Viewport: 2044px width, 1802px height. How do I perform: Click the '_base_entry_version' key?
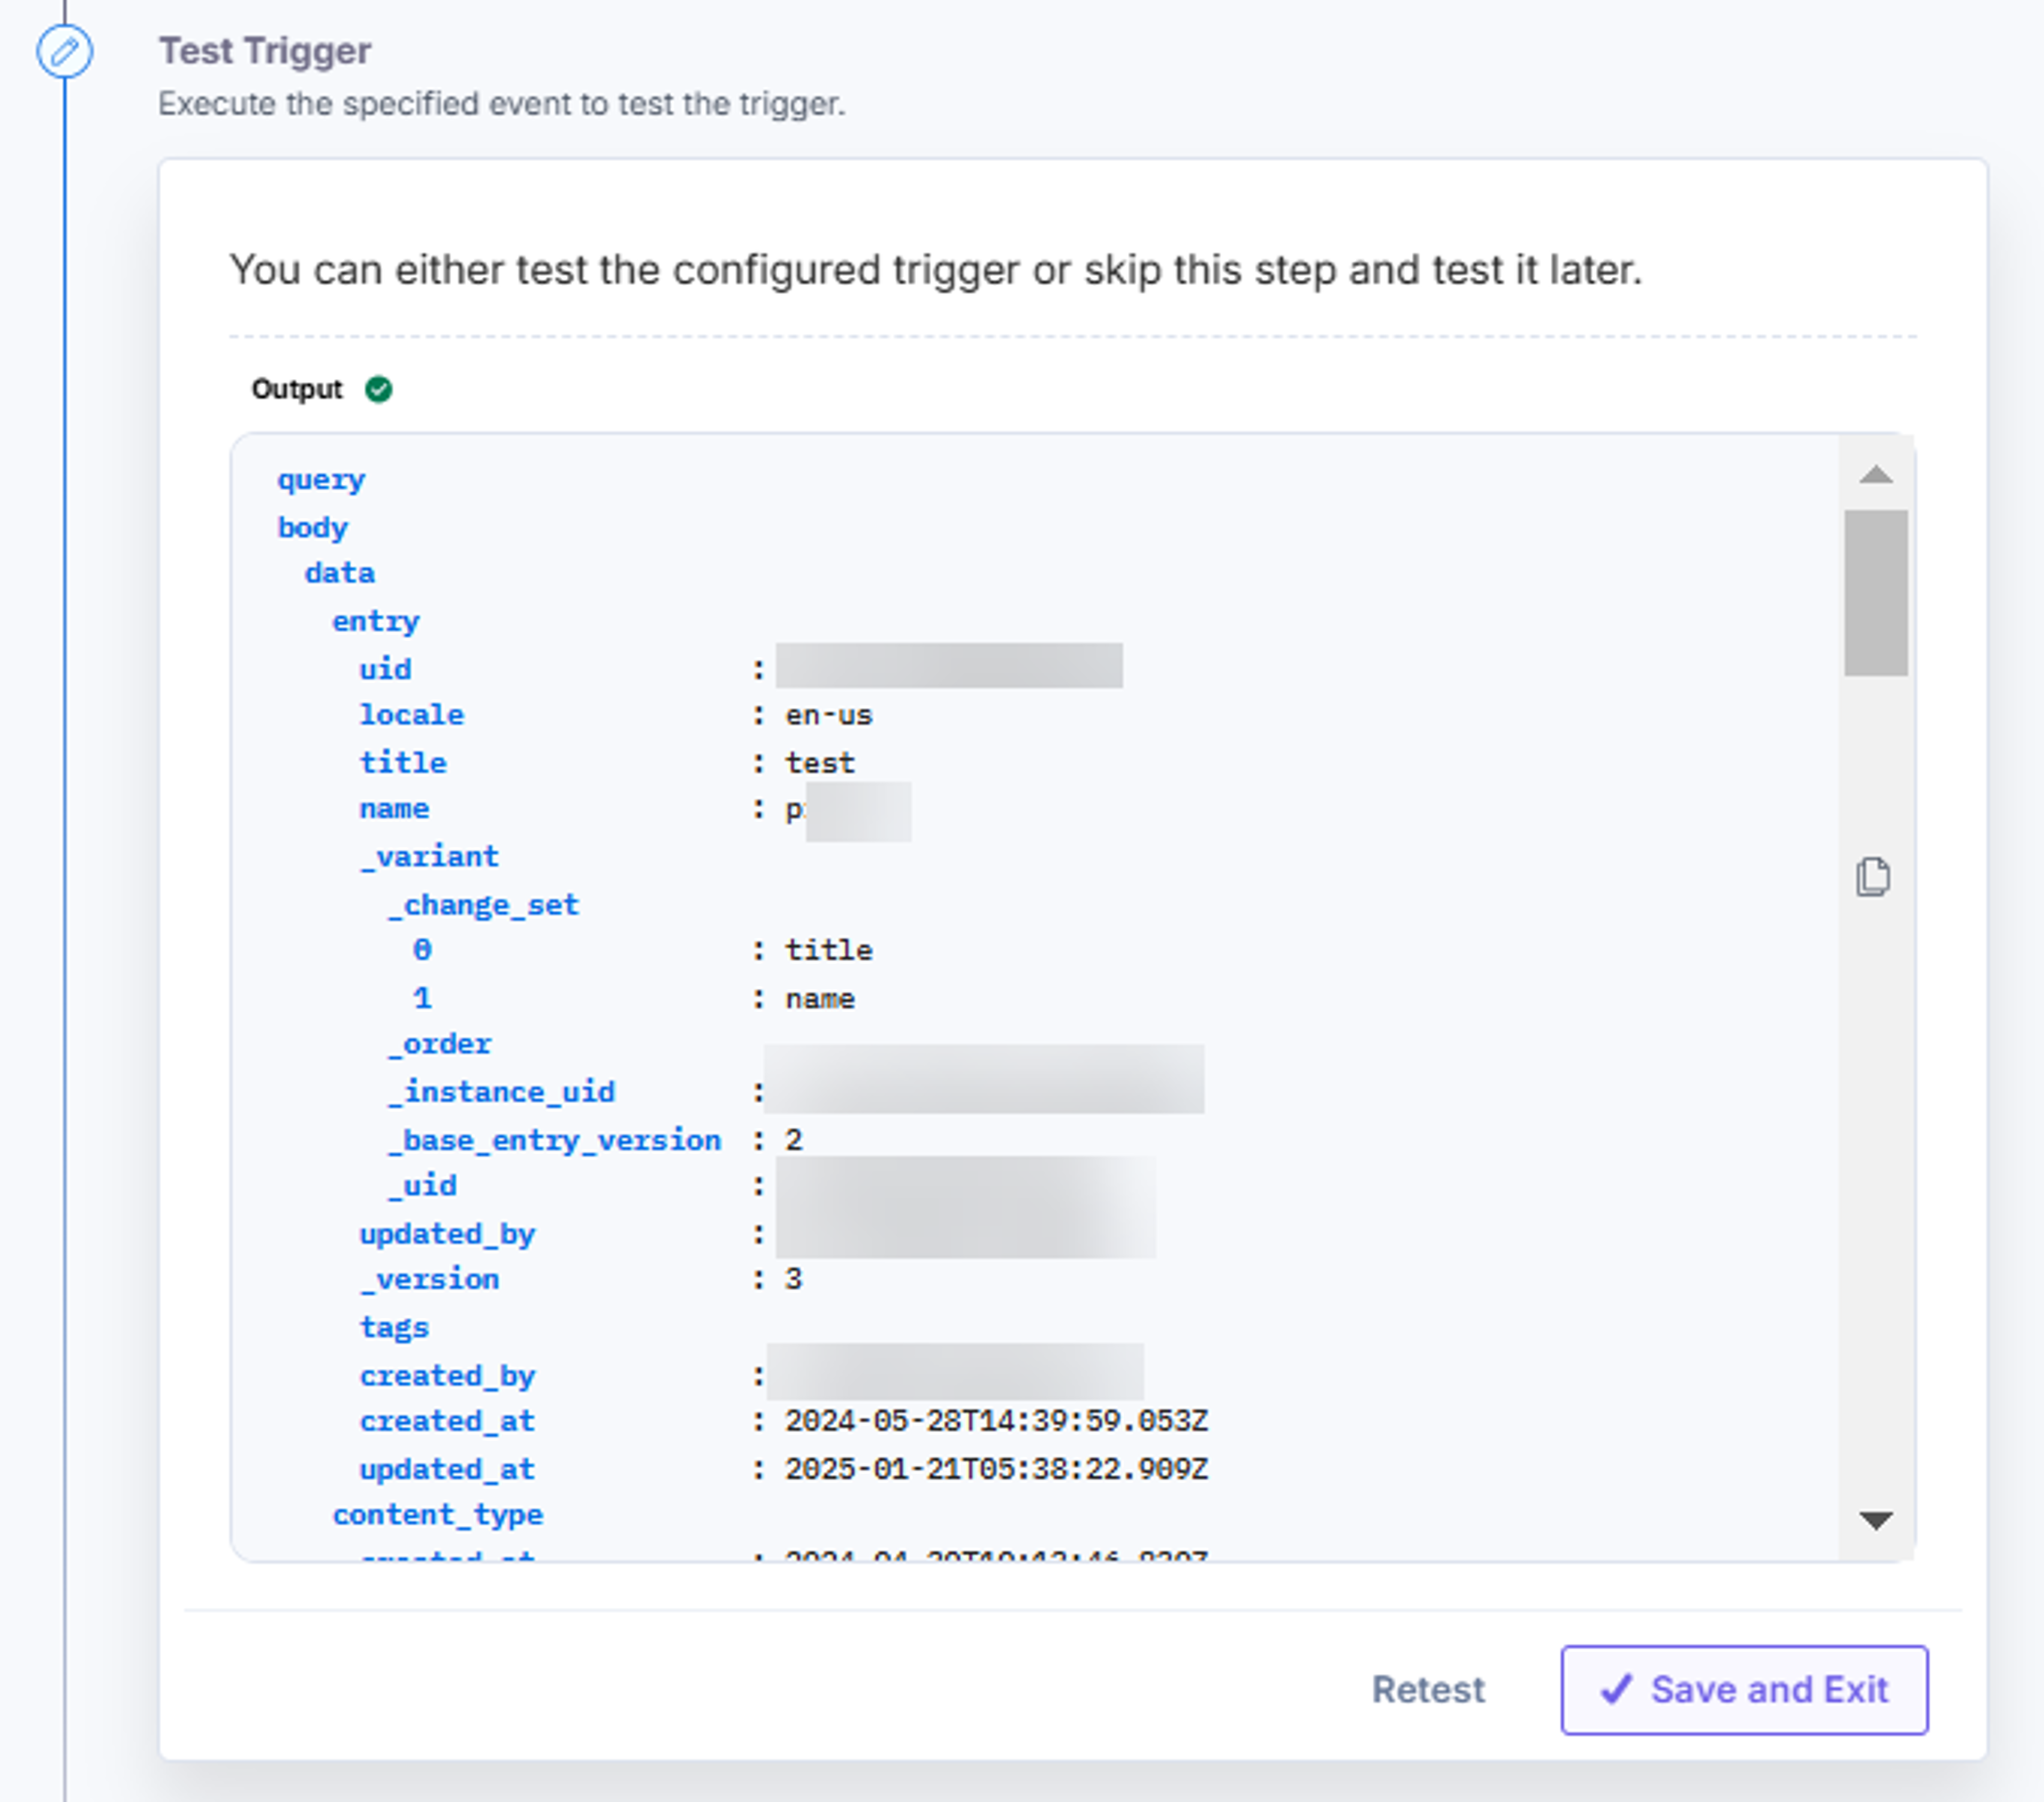(x=554, y=1140)
